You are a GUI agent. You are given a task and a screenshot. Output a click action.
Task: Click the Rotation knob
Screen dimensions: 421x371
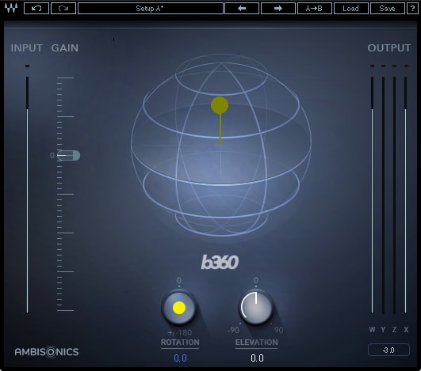point(179,308)
